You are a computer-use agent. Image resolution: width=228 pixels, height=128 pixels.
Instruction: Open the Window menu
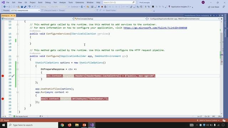(x=90, y=2)
